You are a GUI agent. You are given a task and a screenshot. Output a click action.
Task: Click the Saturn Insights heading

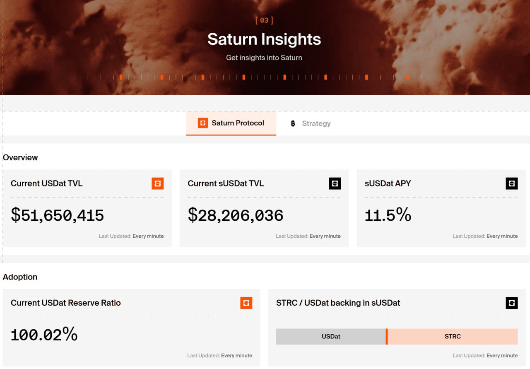[264, 39]
